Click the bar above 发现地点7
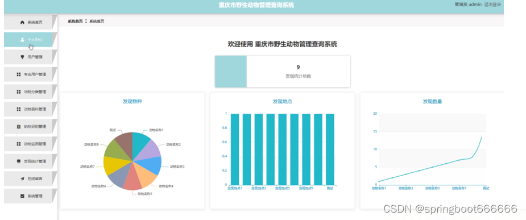The height and width of the screenshot is (220, 526). click(307, 150)
